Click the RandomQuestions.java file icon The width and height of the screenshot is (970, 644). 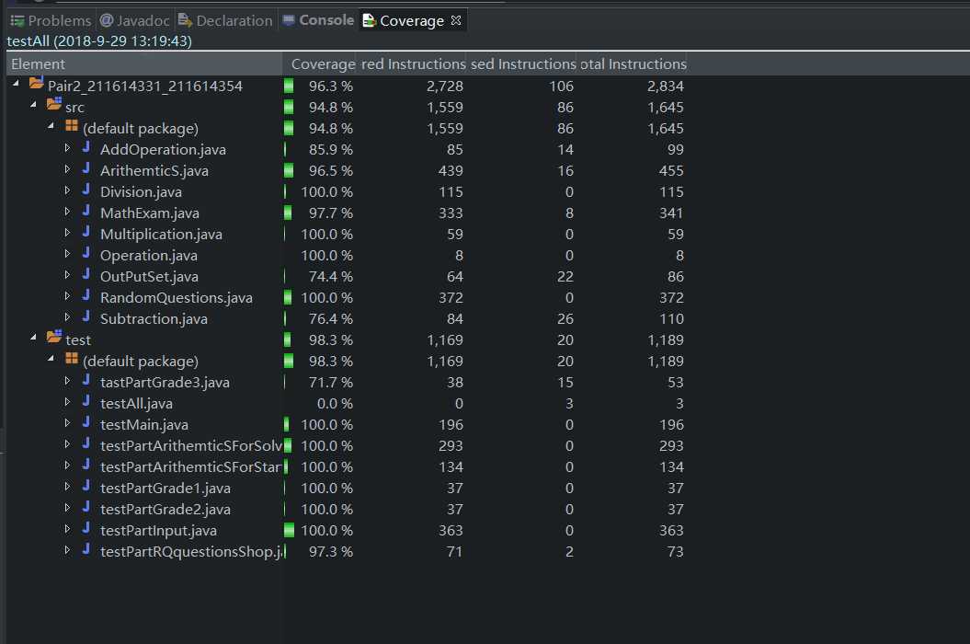click(86, 295)
